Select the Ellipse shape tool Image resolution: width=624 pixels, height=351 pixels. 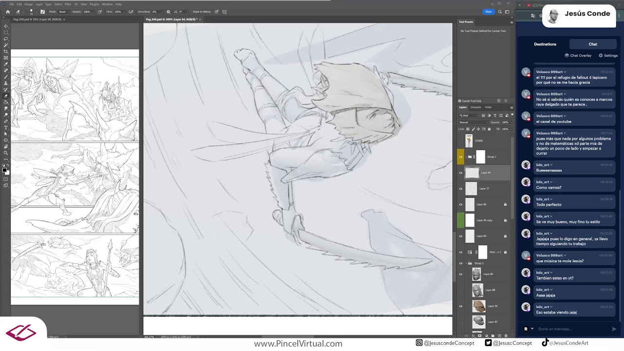click(6, 140)
